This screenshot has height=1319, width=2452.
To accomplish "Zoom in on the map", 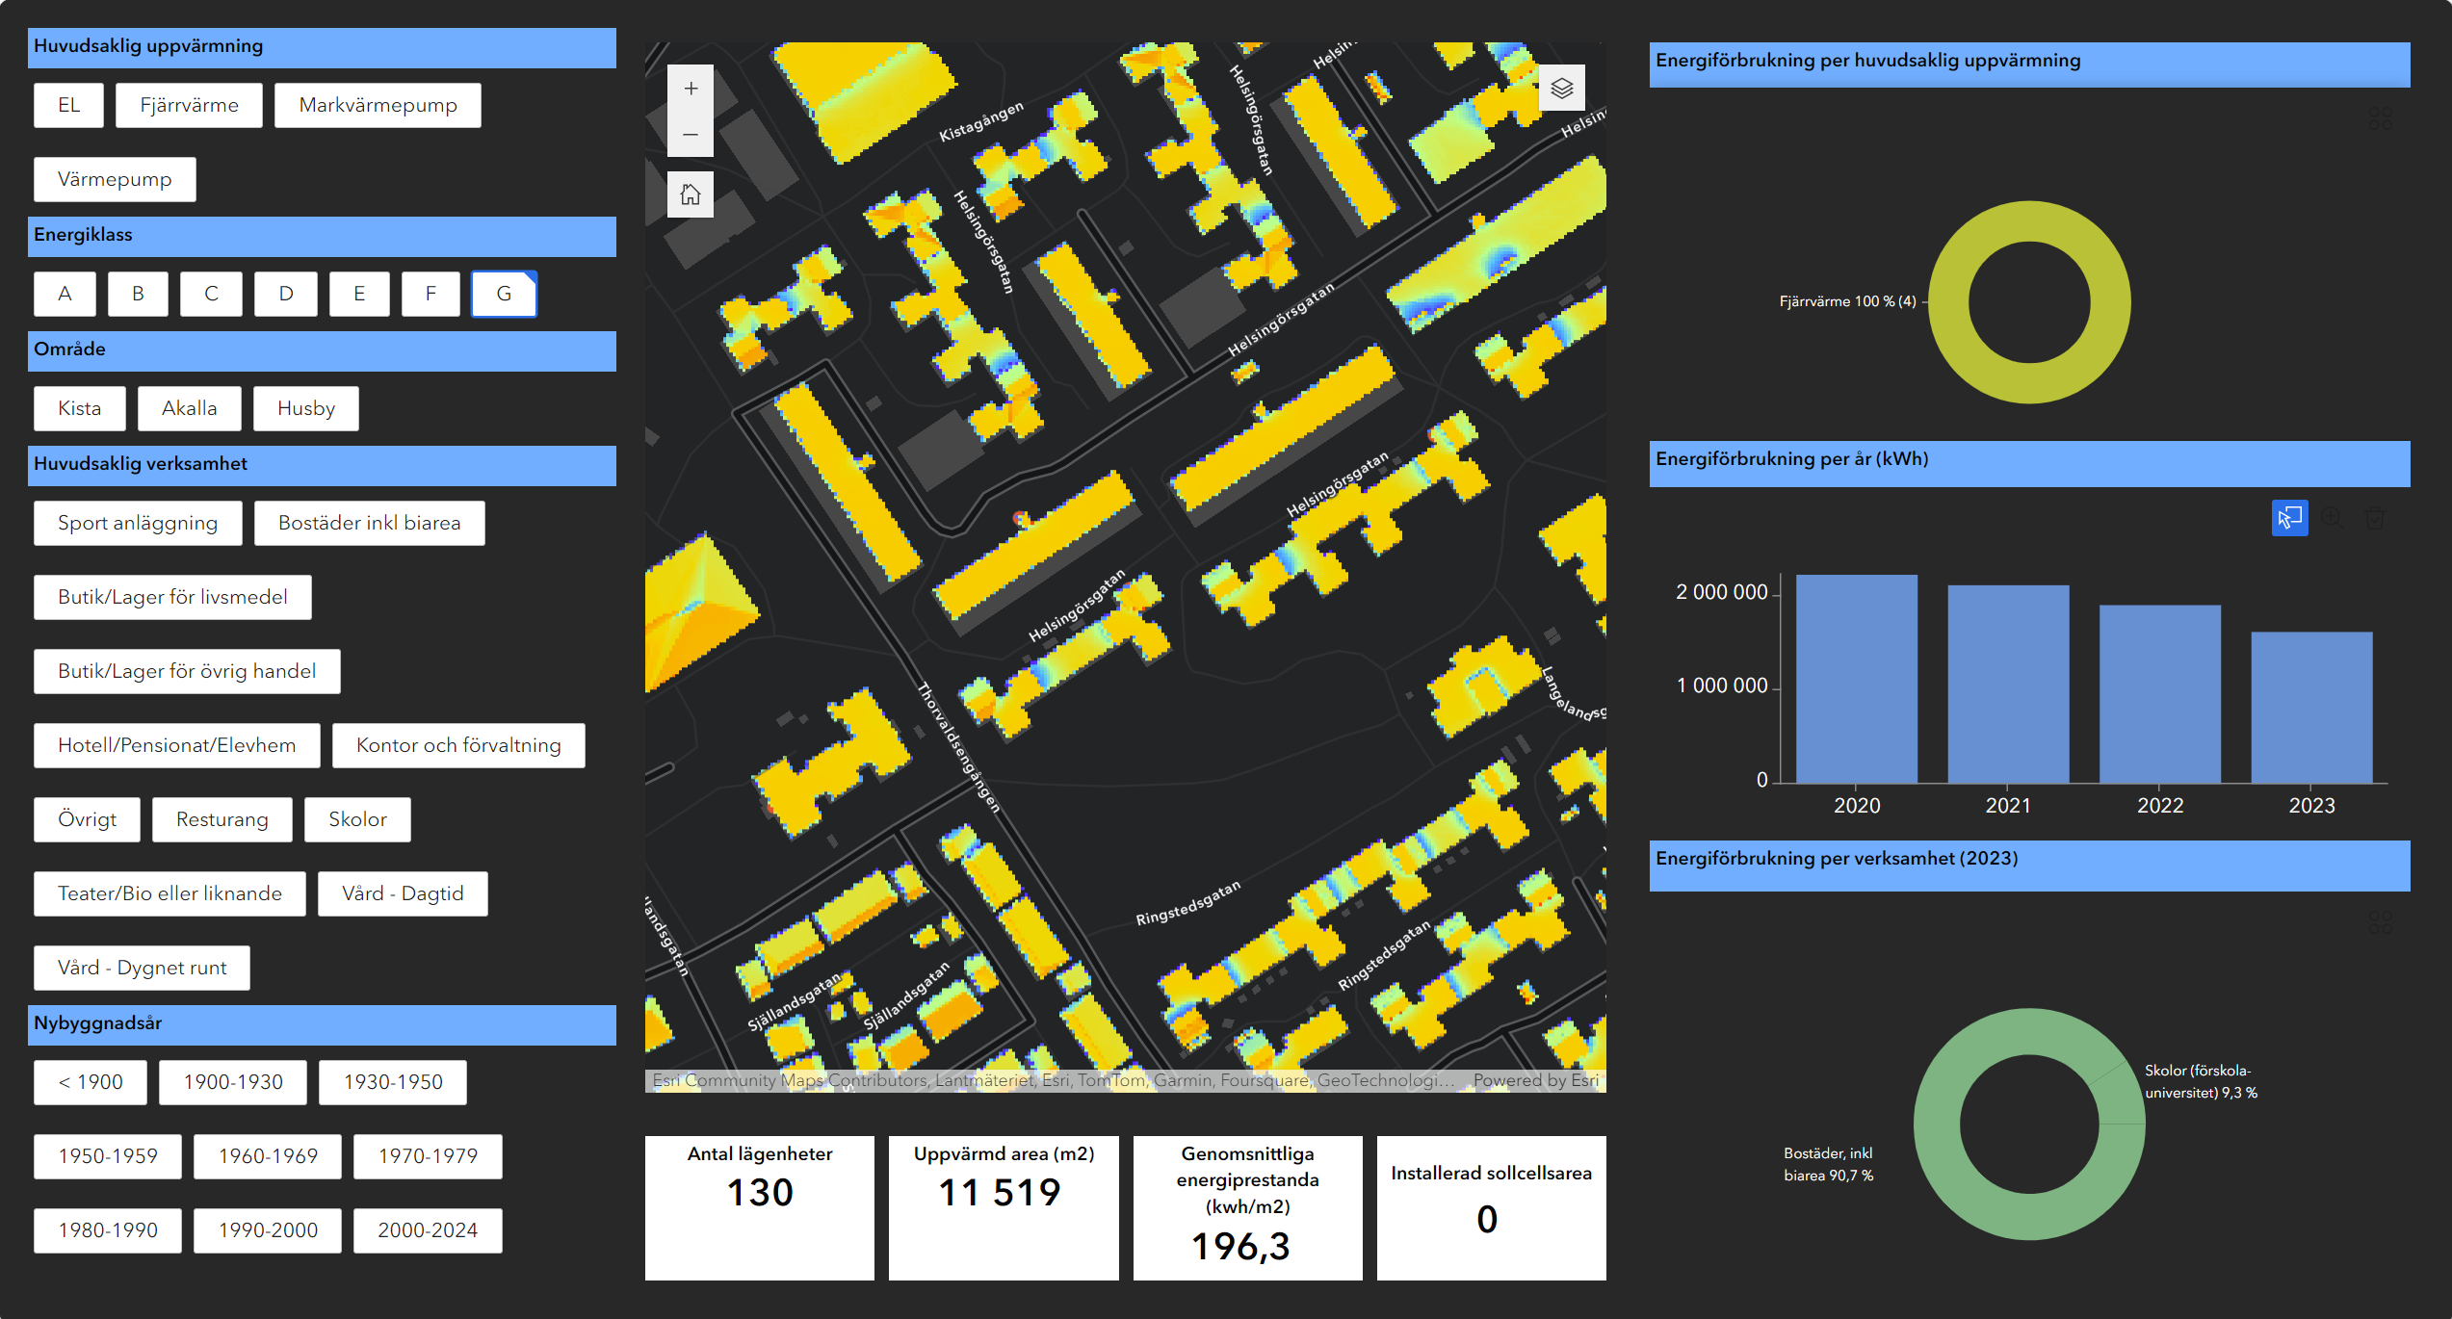I will (x=691, y=89).
